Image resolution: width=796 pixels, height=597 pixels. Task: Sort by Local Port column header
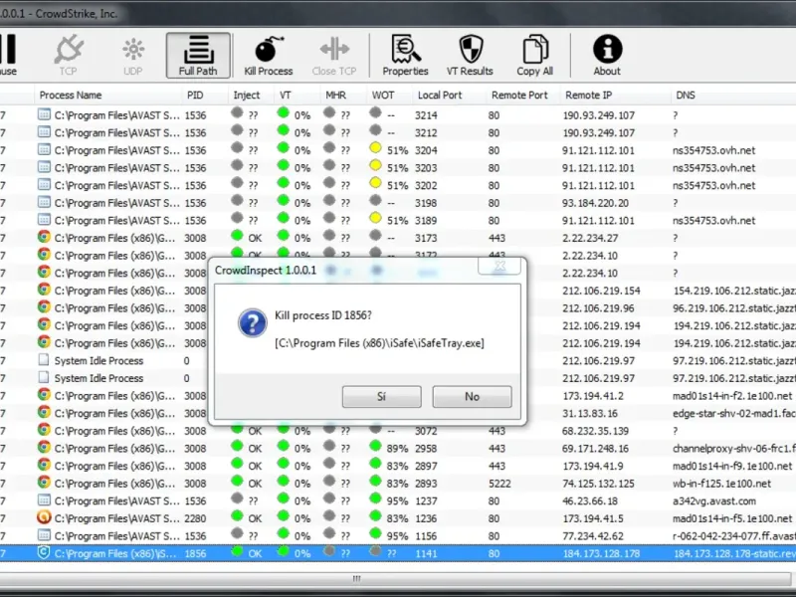click(439, 96)
